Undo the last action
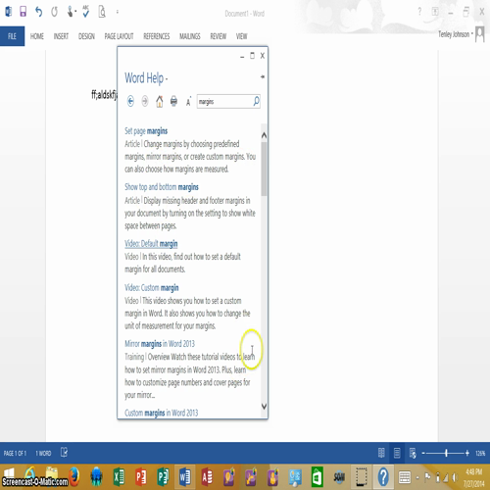 tap(38, 12)
